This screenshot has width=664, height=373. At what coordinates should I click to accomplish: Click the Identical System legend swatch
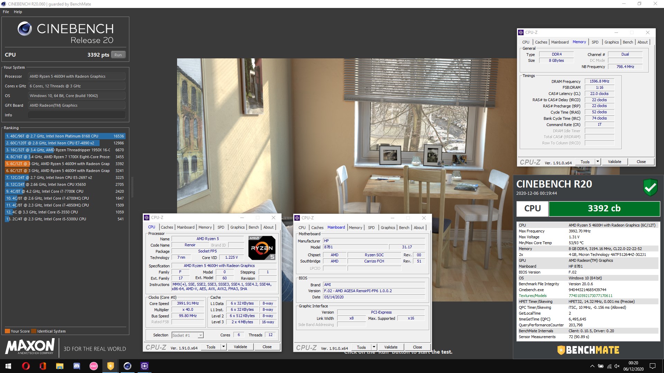[34, 331]
